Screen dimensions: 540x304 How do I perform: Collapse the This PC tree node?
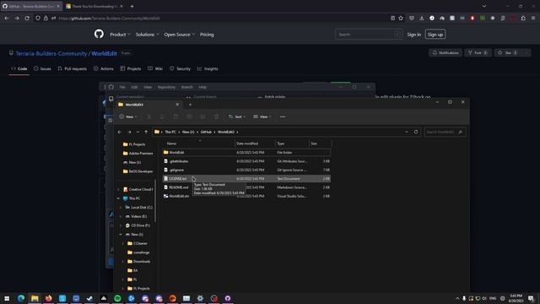pyautogui.click(x=118, y=198)
